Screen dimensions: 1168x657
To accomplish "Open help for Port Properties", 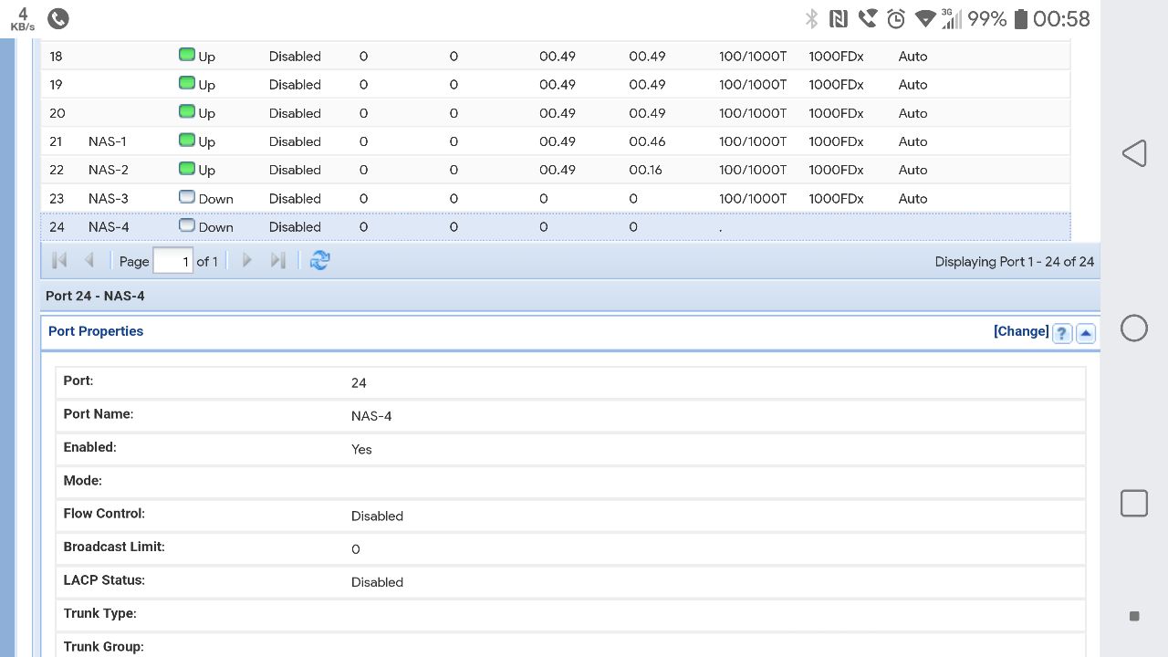I will pyautogui.click(x=1061, y=333).
